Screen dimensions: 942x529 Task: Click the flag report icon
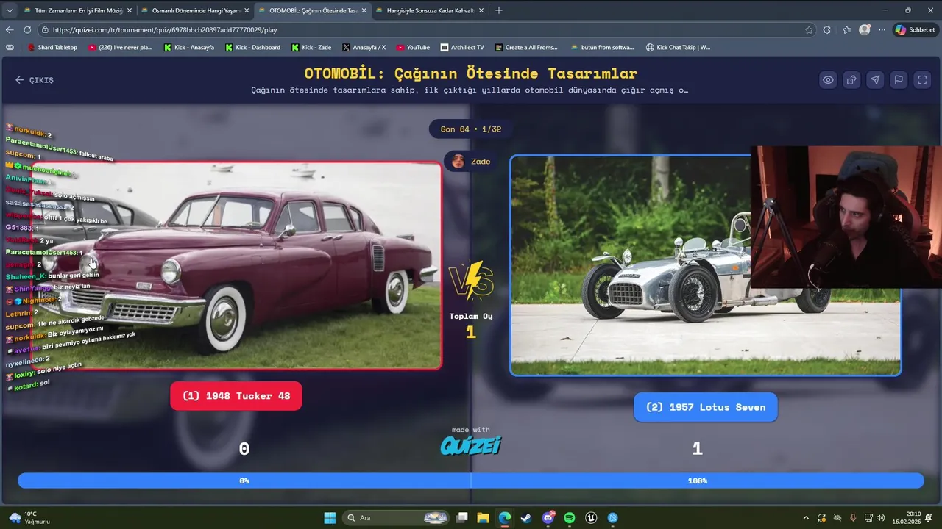click(899, 80)
